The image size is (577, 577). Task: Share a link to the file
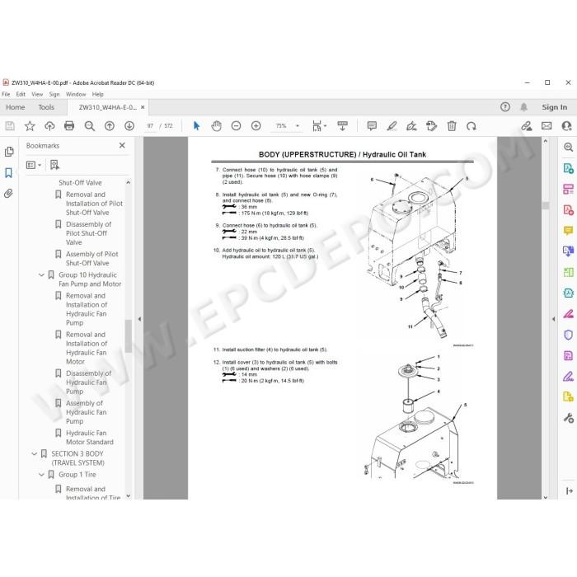click(527, 126)
